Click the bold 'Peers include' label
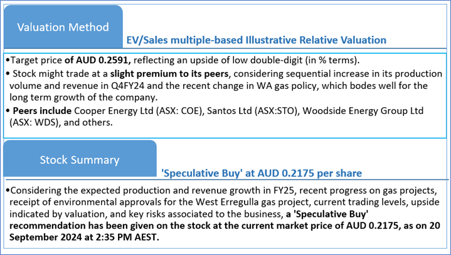The height and width of the screenshot is (255, 451). coord(41,110)
